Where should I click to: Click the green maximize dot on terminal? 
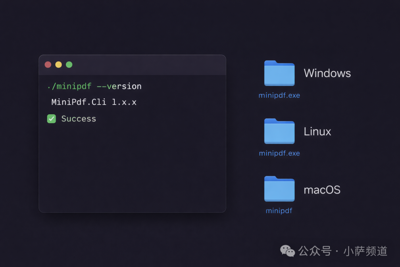click(69, 65)
